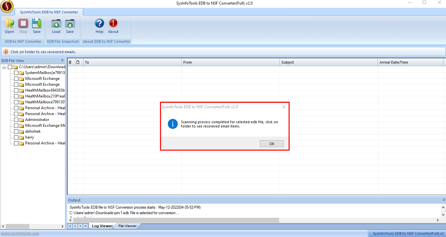Check the abhishek mailbox checkbox

click(x=16, y=131)
